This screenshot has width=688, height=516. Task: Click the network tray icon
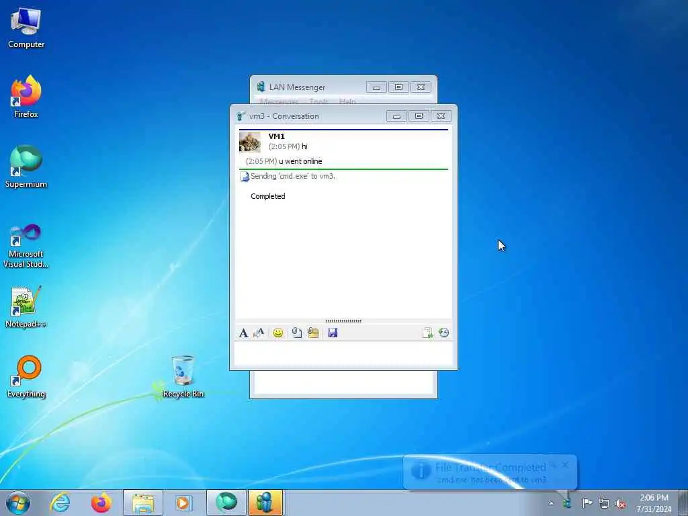click(604, 503)
